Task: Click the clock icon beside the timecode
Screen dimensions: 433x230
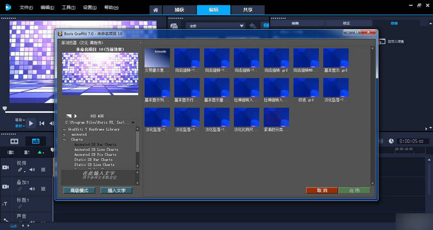Action: [391, 141]
